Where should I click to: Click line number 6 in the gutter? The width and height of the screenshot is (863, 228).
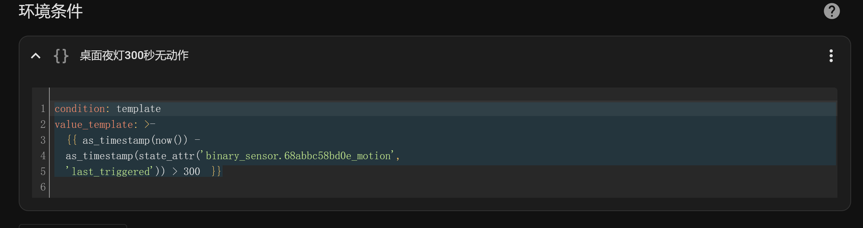click(43, 187)
